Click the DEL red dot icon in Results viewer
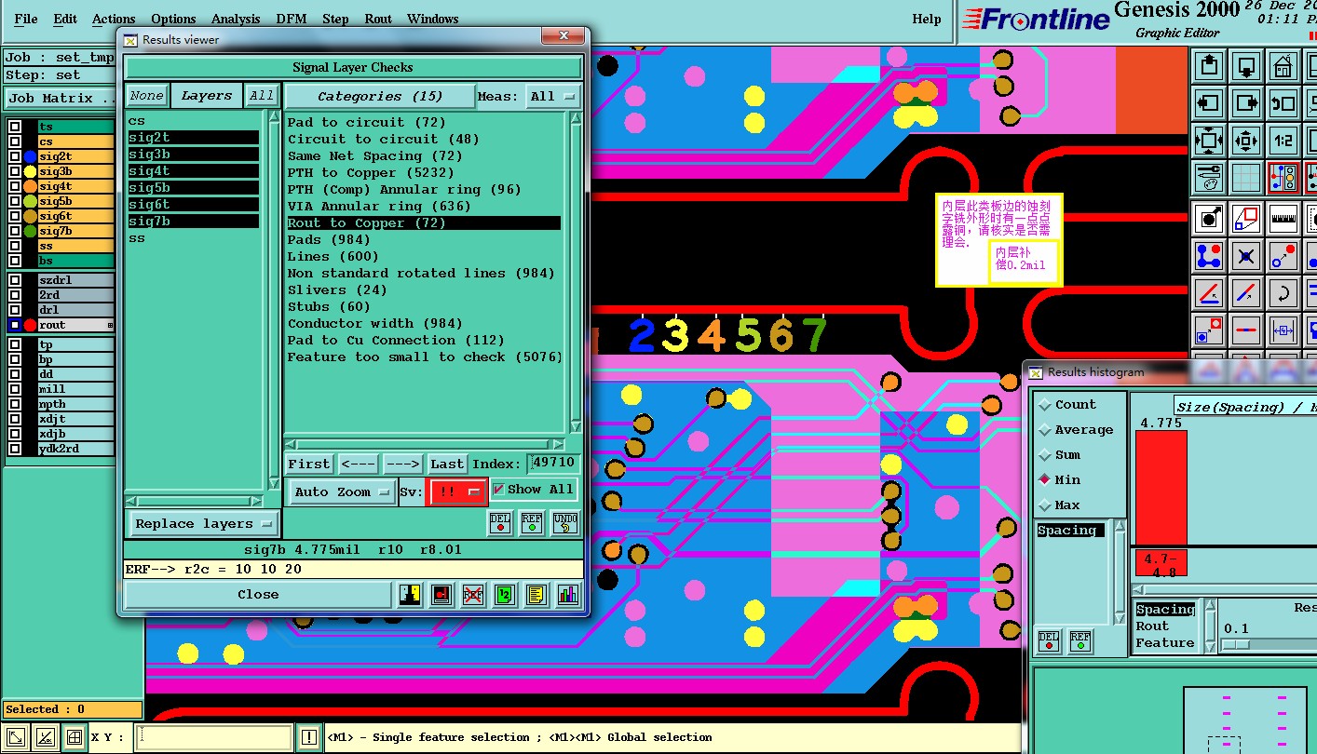The height and width of the screenshot is (754, 1317). 500,523
